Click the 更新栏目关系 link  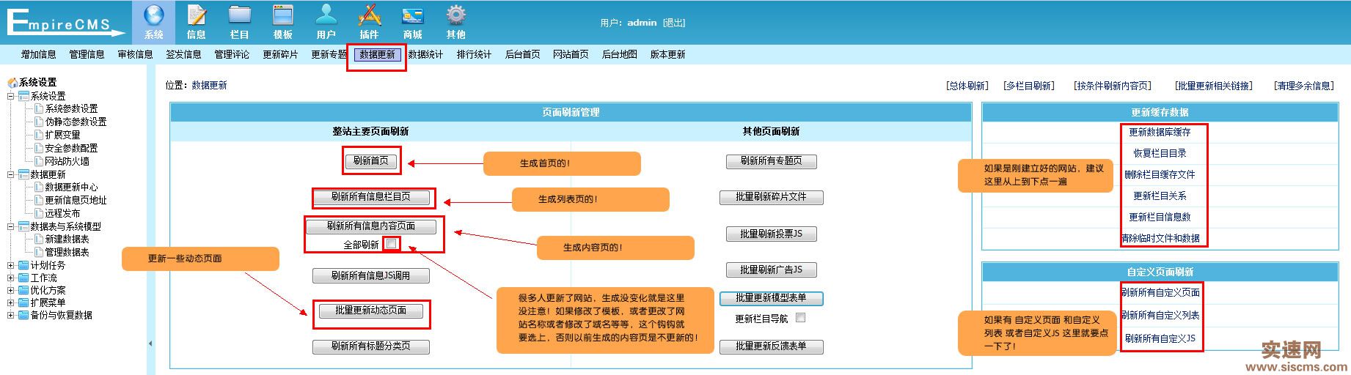tap(1160, 196)
